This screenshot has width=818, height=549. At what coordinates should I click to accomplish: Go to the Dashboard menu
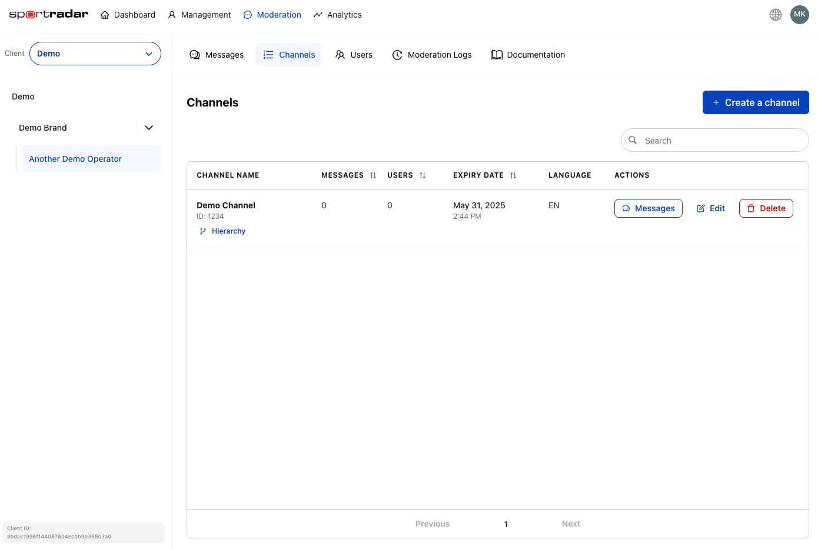click(128, 15)
